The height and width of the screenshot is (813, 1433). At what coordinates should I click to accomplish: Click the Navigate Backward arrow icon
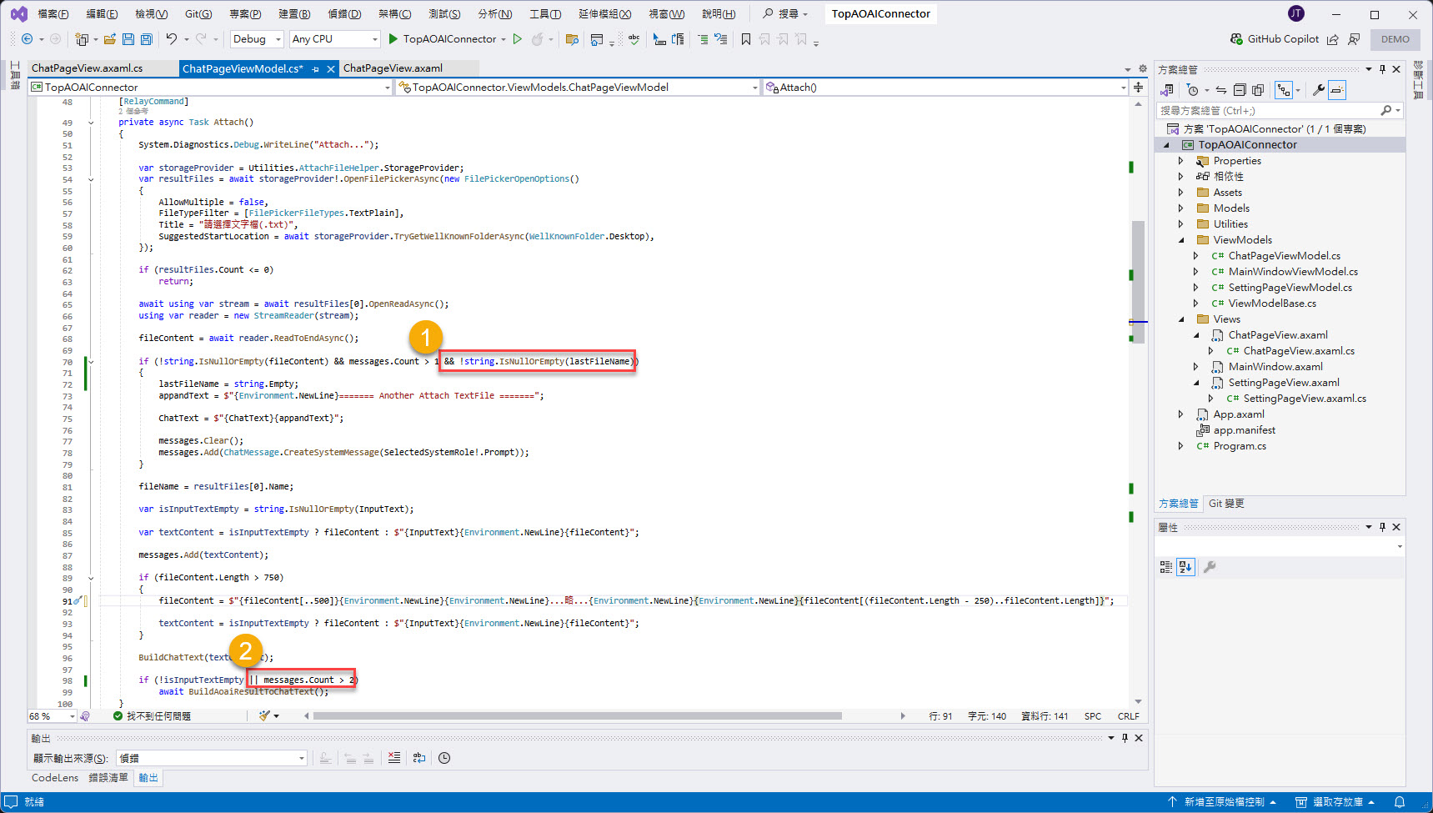click(27, 39)
